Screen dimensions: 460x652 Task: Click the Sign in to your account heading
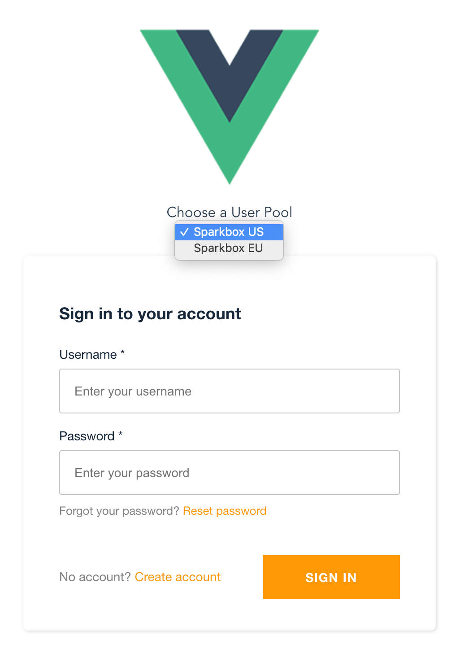click(150, 313)
